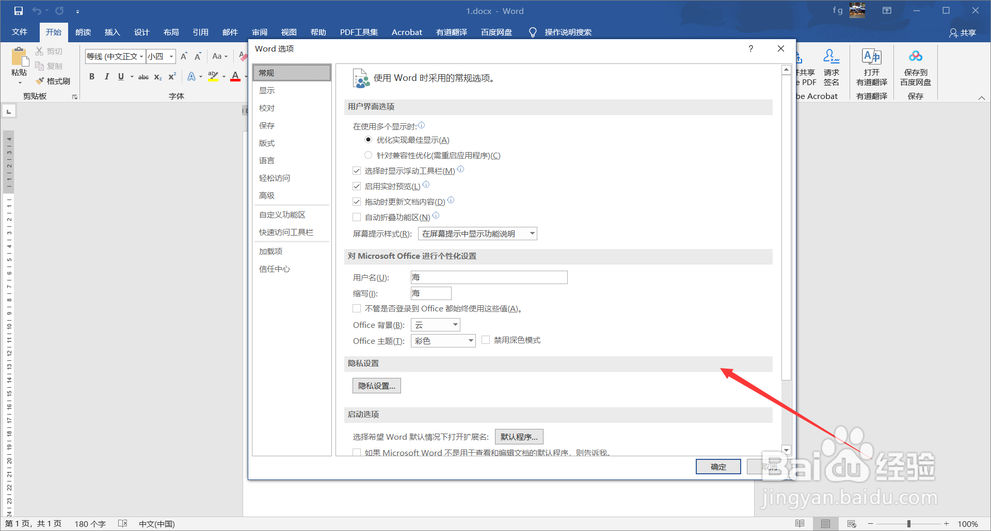This screenshot has width=991, height=531.
Task: Toggle 拖动时更新文档内容 checkbox
Action: pyautogui.click(x=357, y=202)
